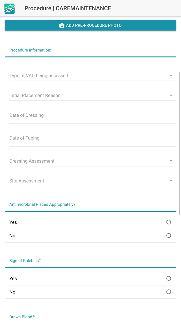This screenshot has height=322, width=181.
Task: Click the vertical scrollbar on right edge
Action: 180,142
